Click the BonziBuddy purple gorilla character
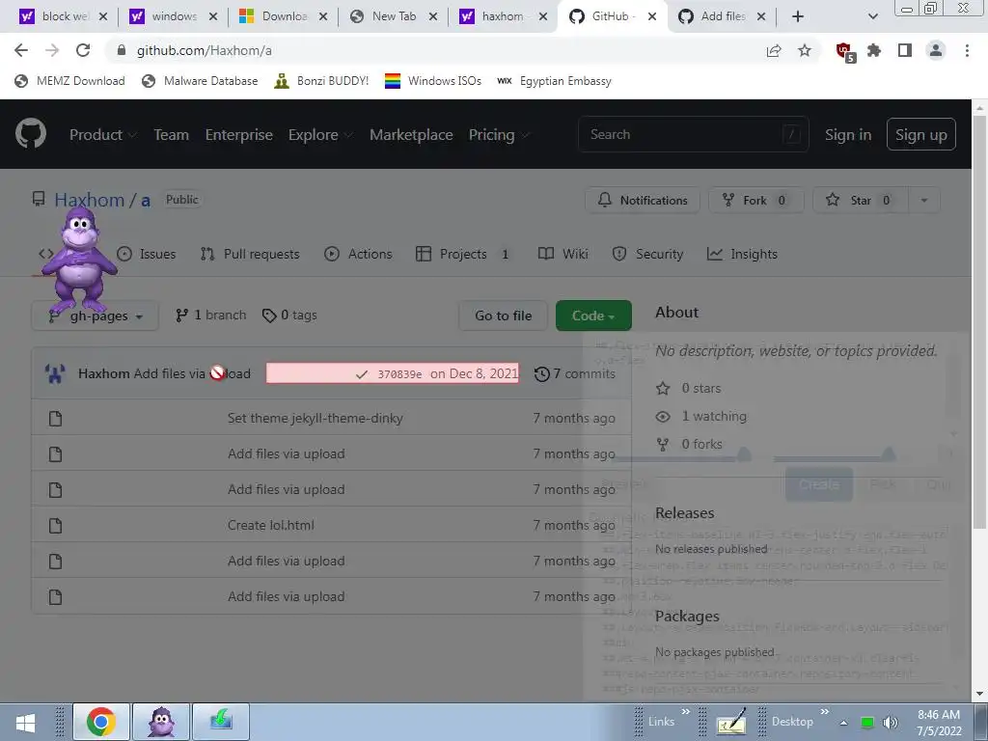Viewport: 988px width, 741px height. coord(79,259)
